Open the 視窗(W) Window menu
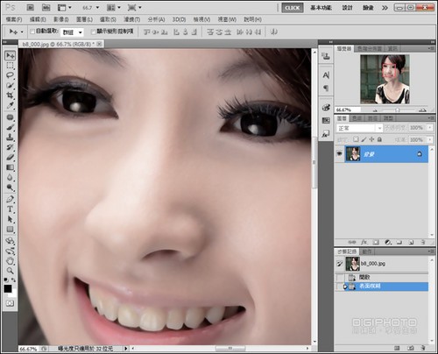The image size is (438, 354). [227, 19]
